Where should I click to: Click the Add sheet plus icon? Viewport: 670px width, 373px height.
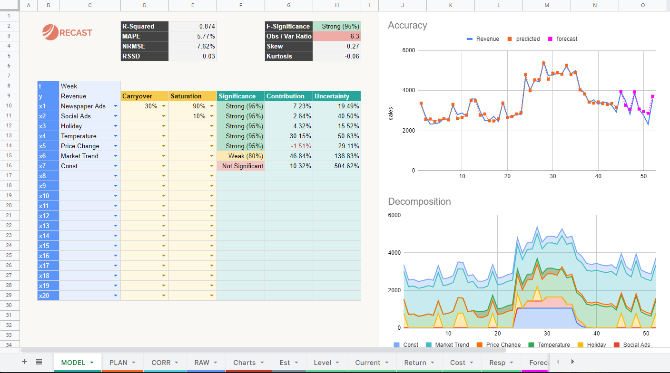(x=24, y=362)
